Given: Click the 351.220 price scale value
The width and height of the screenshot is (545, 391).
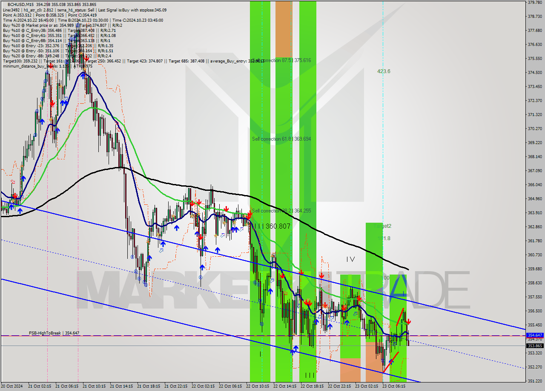Looking at the screenshot, I should [534, 381].
